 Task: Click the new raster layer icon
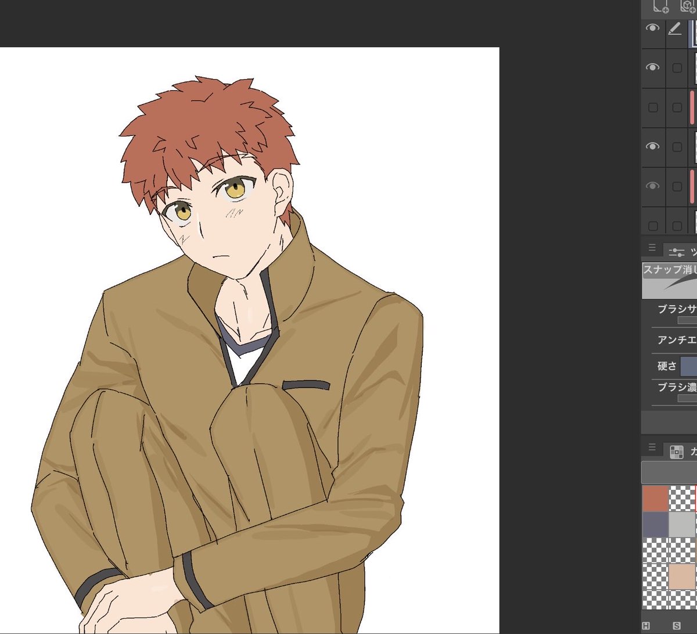(660, 6)
